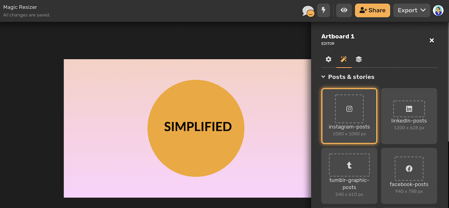Viewport: 449px width, 208px height.
Task: Open the Export dropdown
Action: click(x=412, y=10)
